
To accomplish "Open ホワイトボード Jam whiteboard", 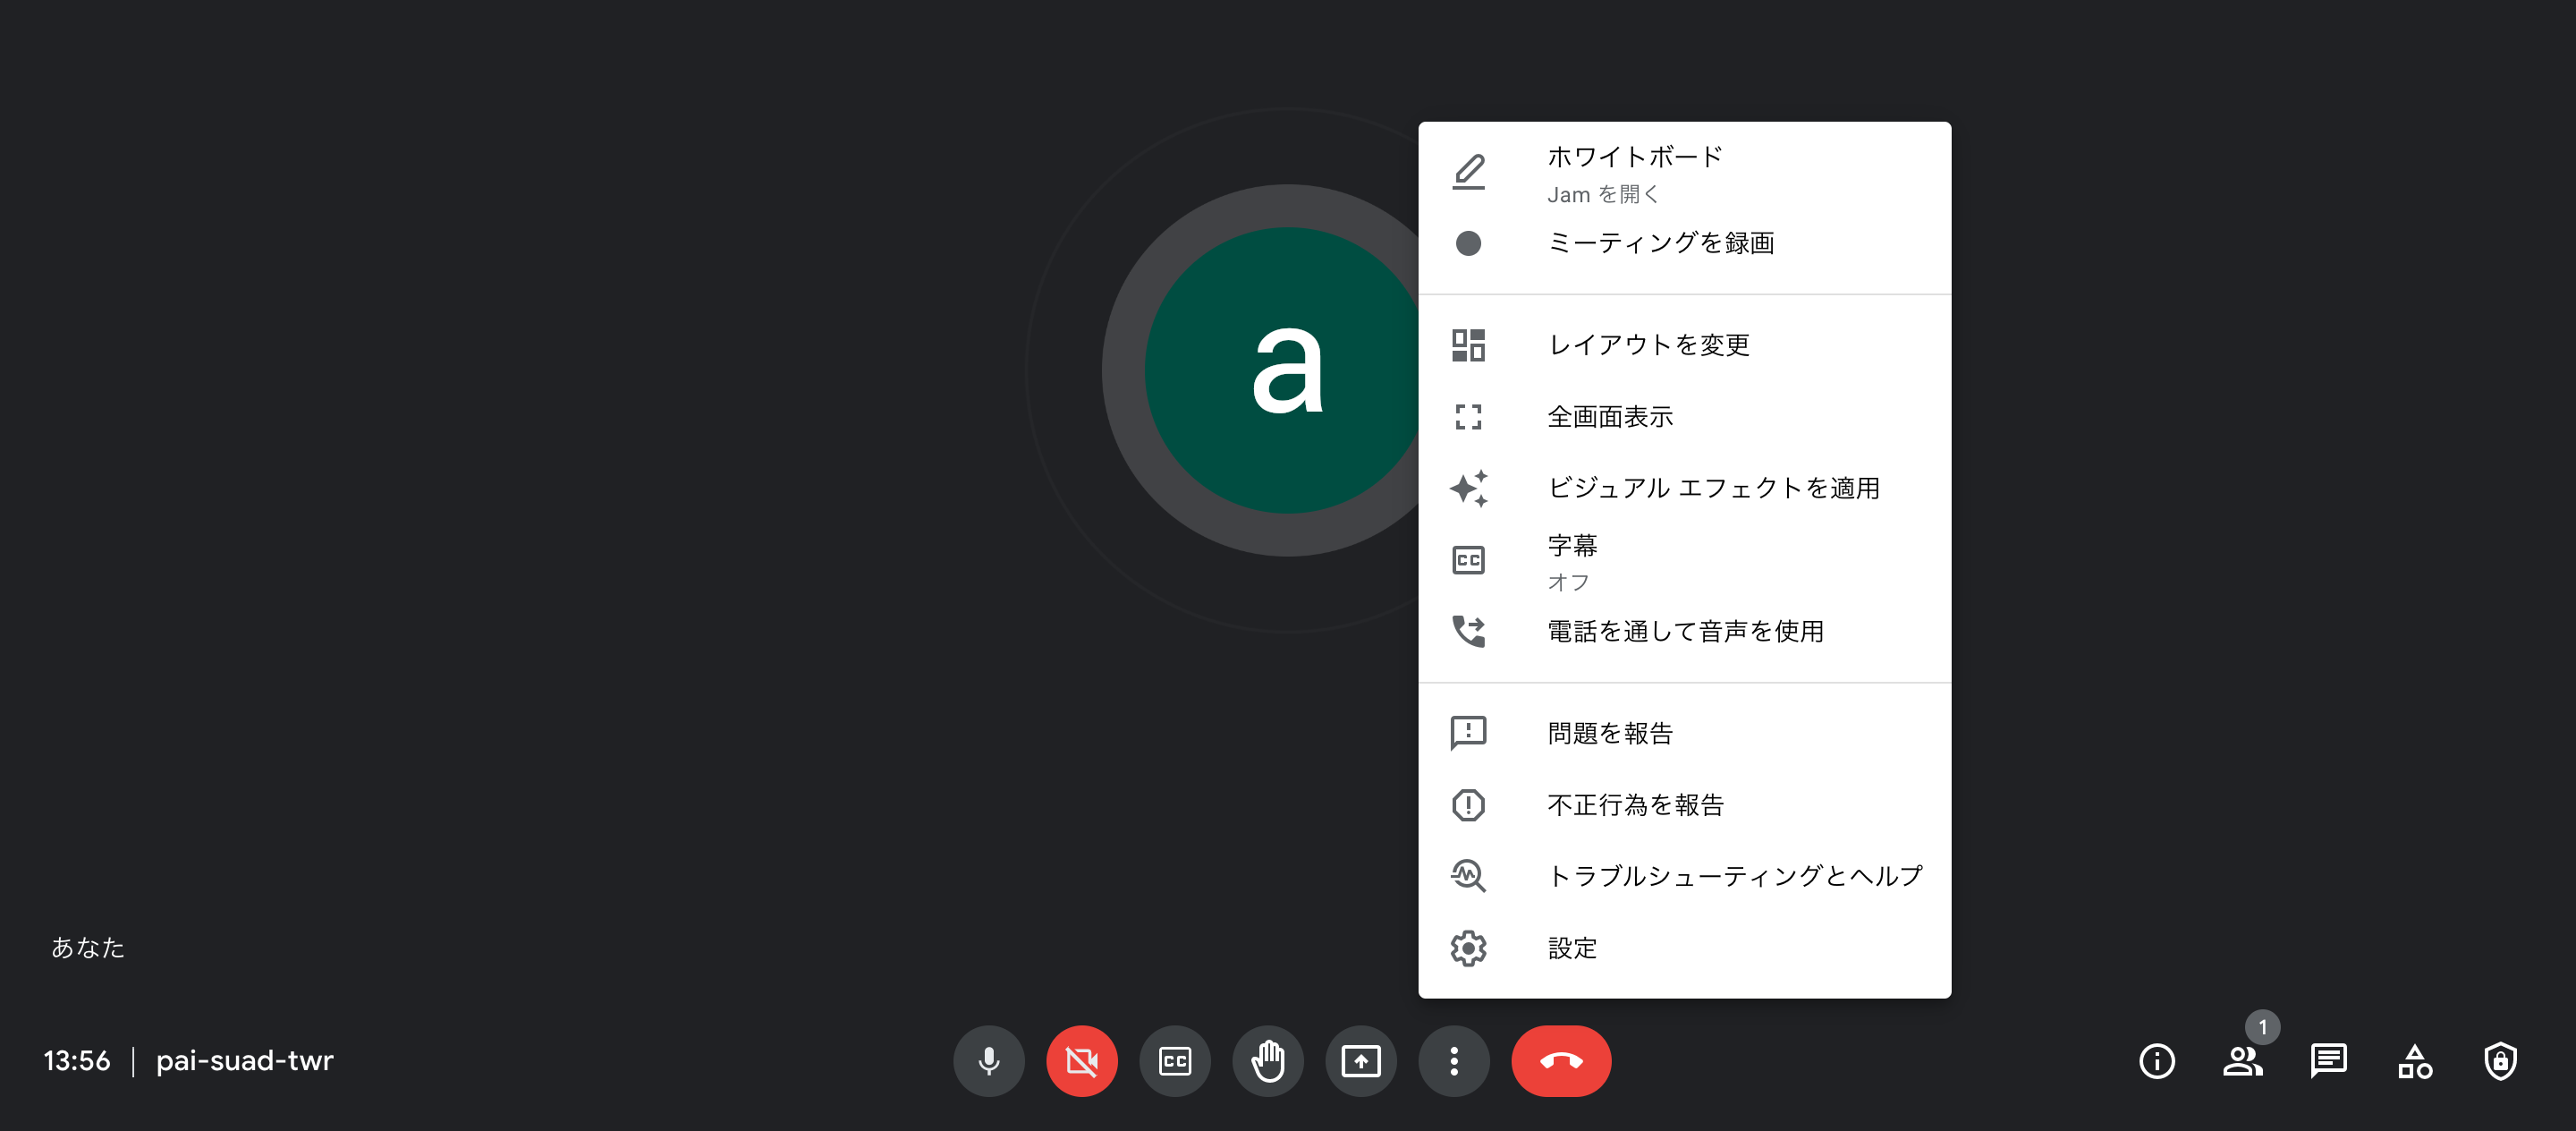I will [x=1634, y=173].
